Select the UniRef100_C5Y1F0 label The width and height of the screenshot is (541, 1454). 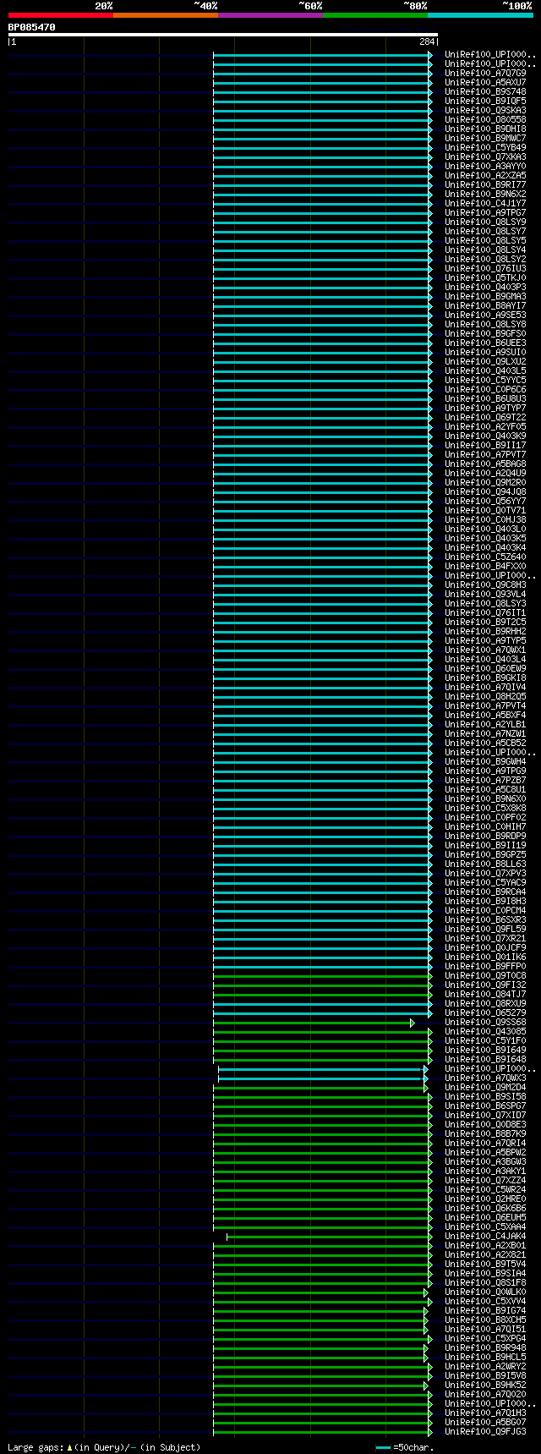pyautogui.click(x=485, y=1041)
